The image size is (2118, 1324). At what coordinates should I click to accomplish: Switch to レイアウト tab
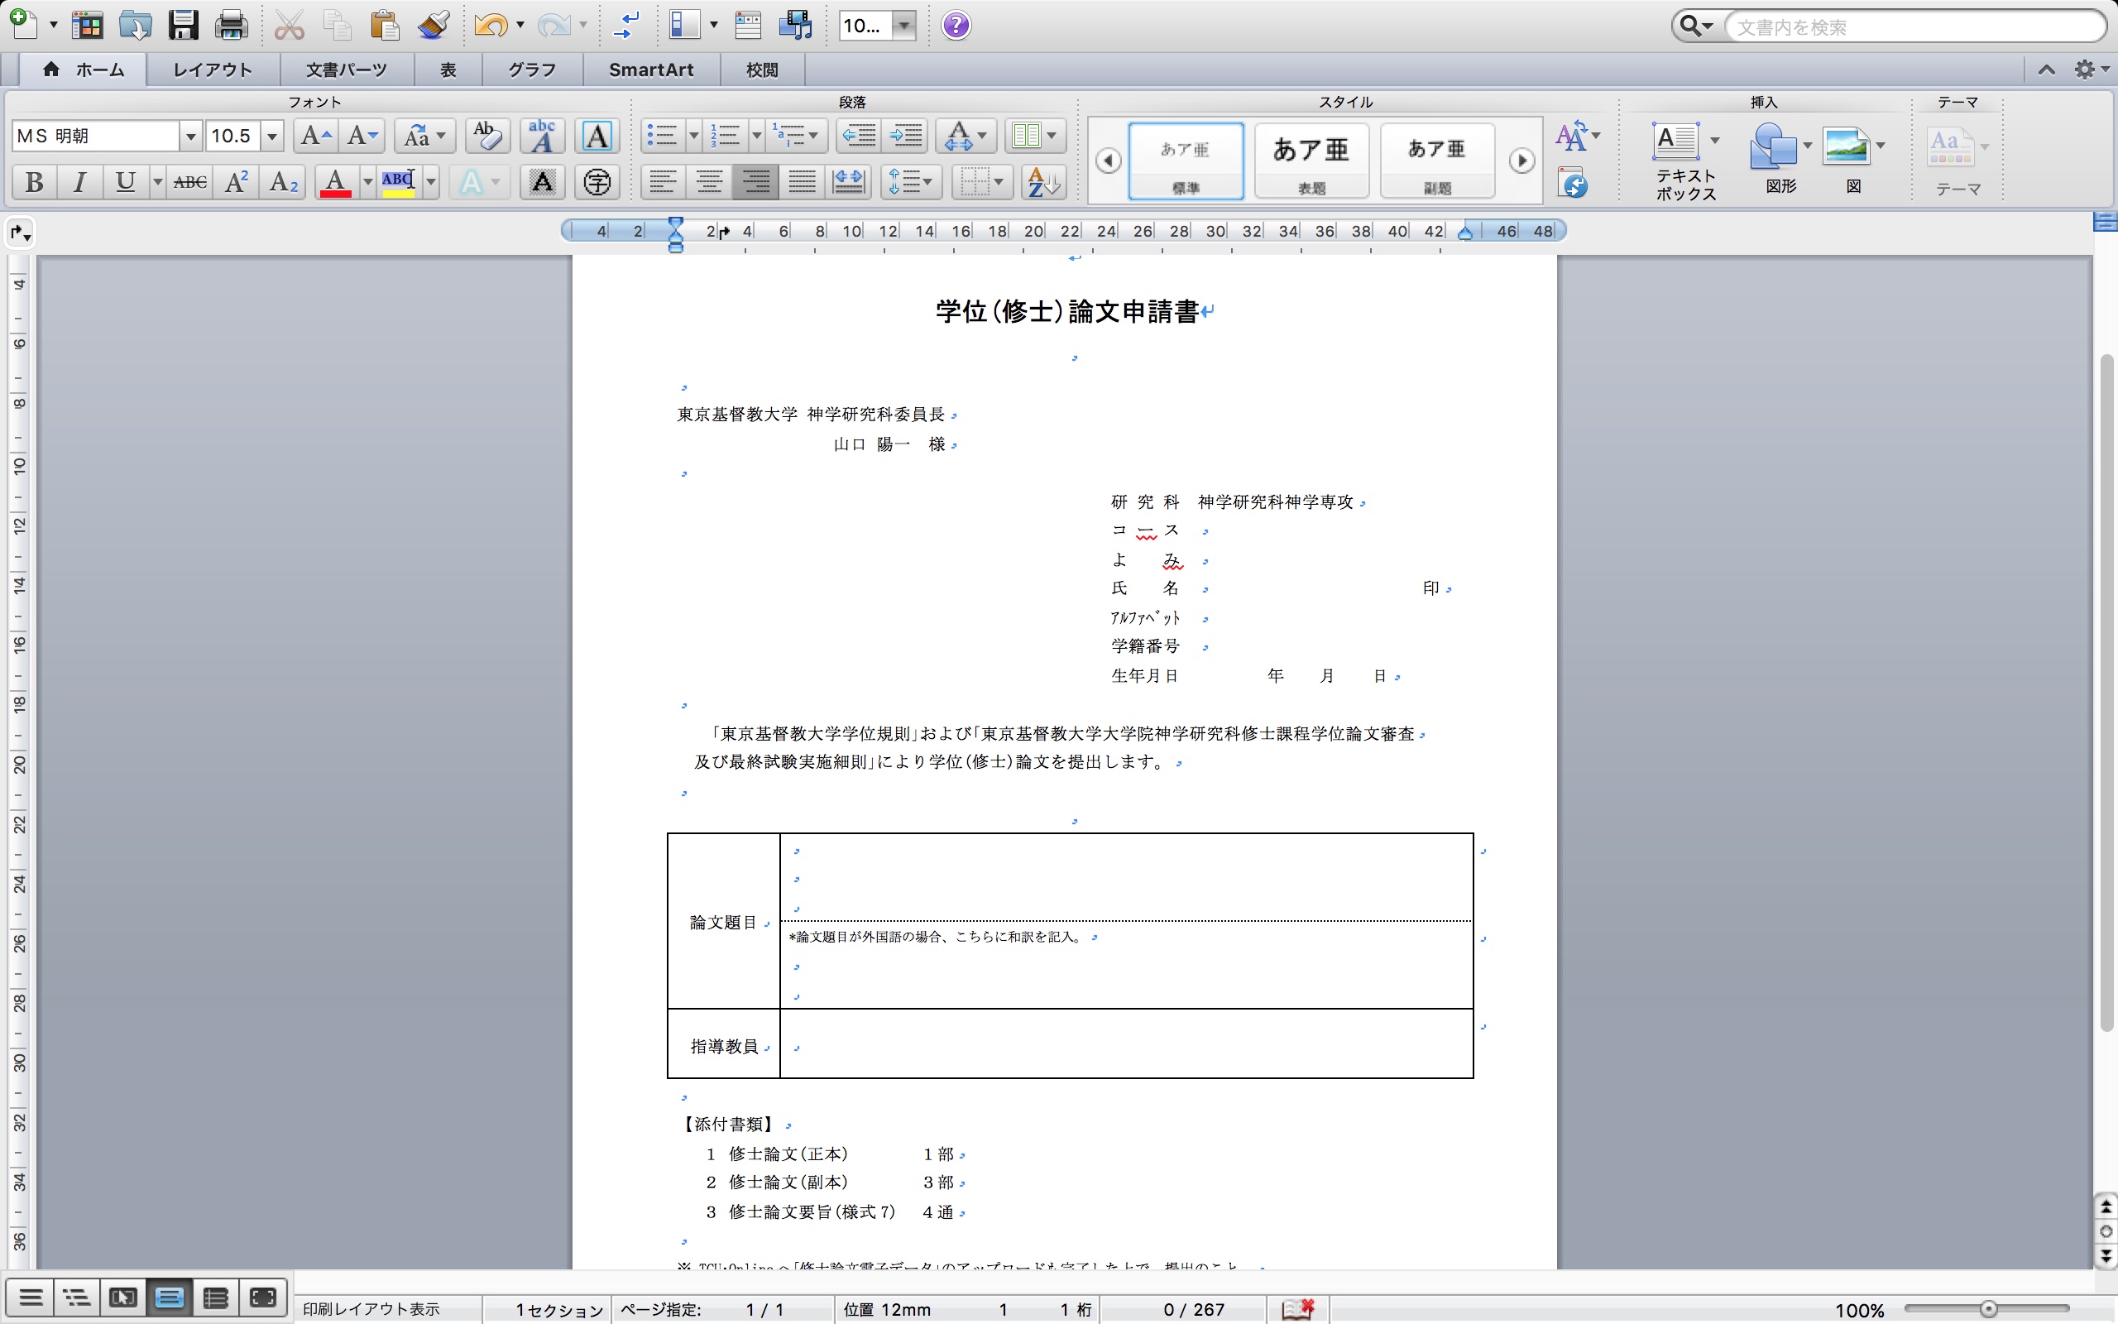213,70
